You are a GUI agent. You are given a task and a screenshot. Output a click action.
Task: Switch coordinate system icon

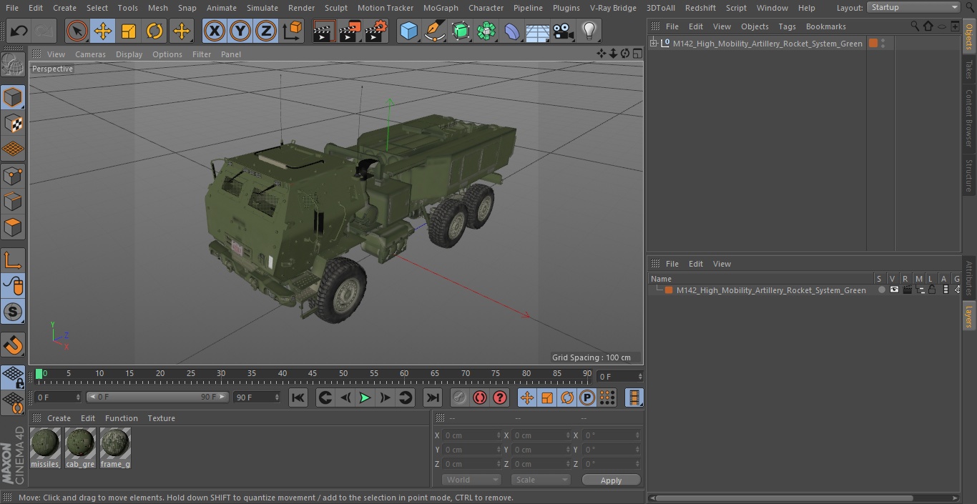click(293, 31)
